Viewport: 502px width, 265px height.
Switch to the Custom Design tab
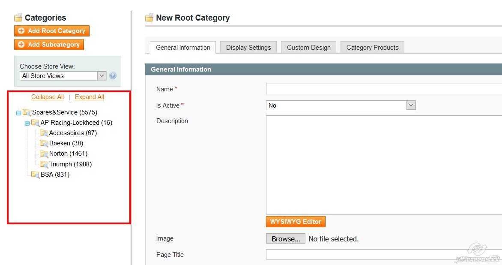[308, 48]
